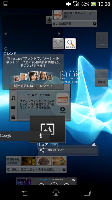Tap the NEWS app icon
The width and height of the screenshot is (112, 200).
58,15
